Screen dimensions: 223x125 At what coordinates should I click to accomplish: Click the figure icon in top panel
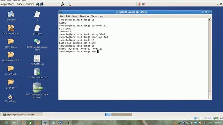click(x=62, y=4)
